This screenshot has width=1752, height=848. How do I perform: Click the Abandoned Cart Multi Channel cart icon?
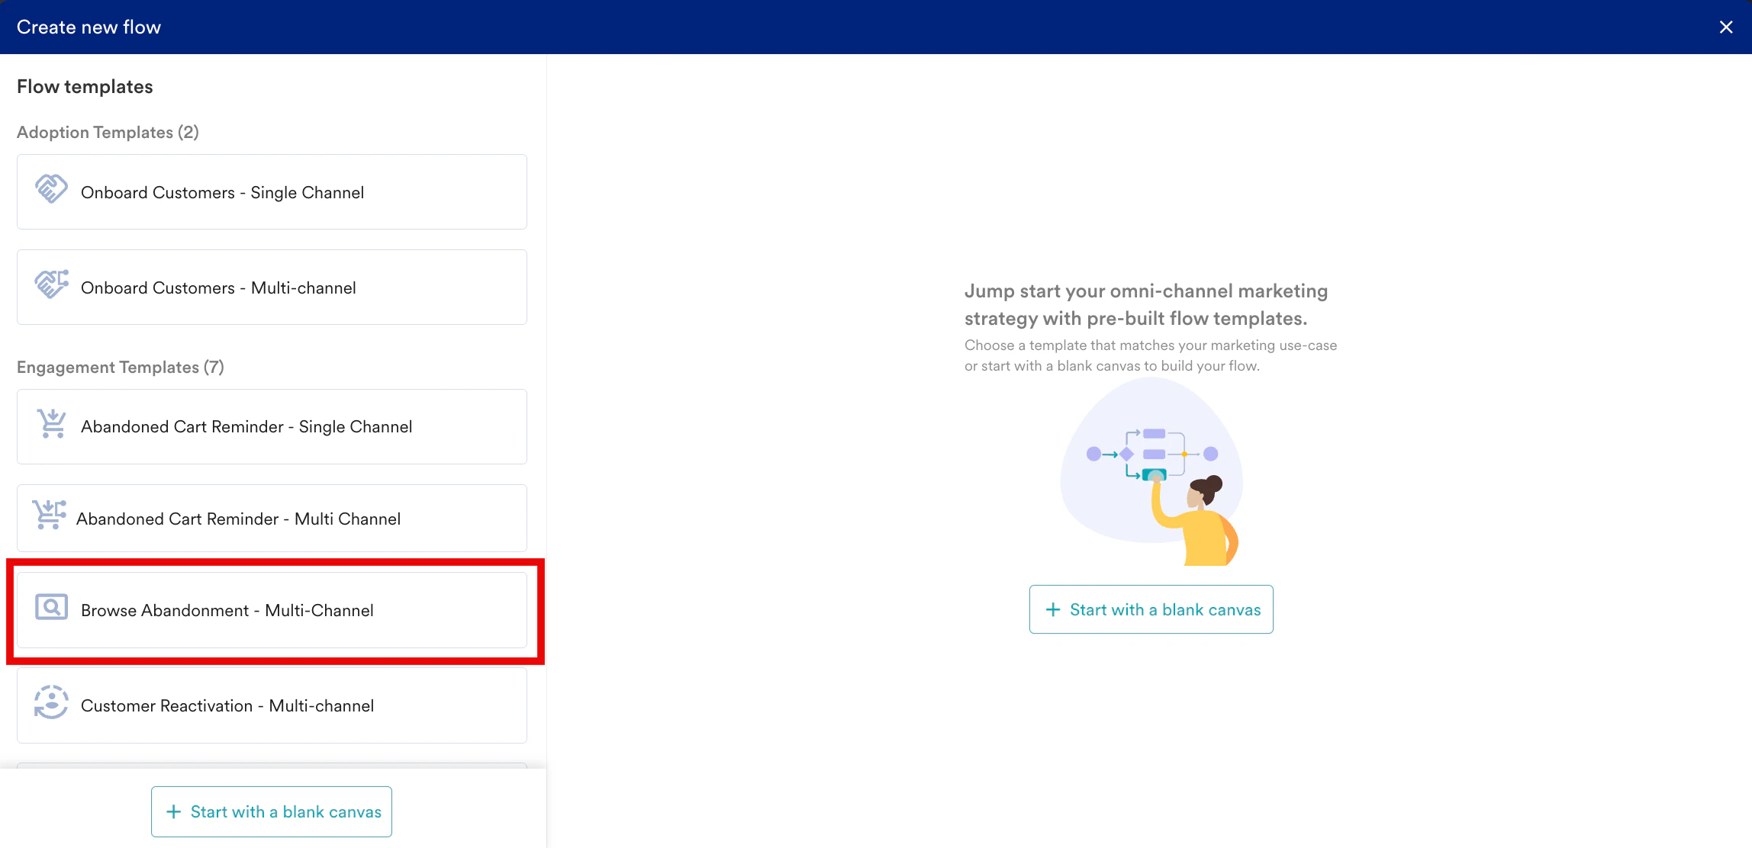tap(49, 515)
